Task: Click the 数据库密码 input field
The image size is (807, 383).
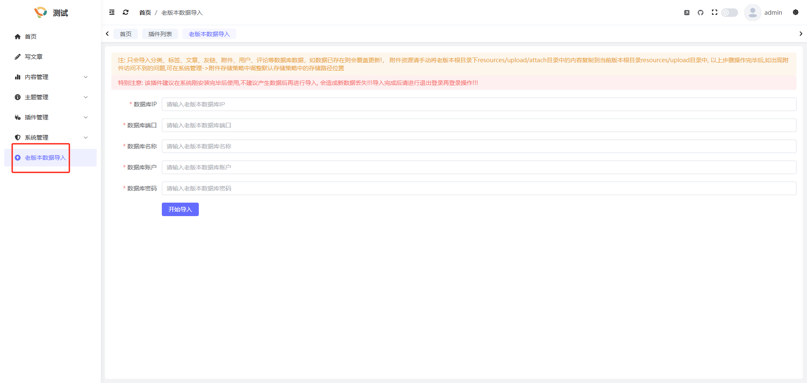Action: pyautogui.click(x=479, y=188)
